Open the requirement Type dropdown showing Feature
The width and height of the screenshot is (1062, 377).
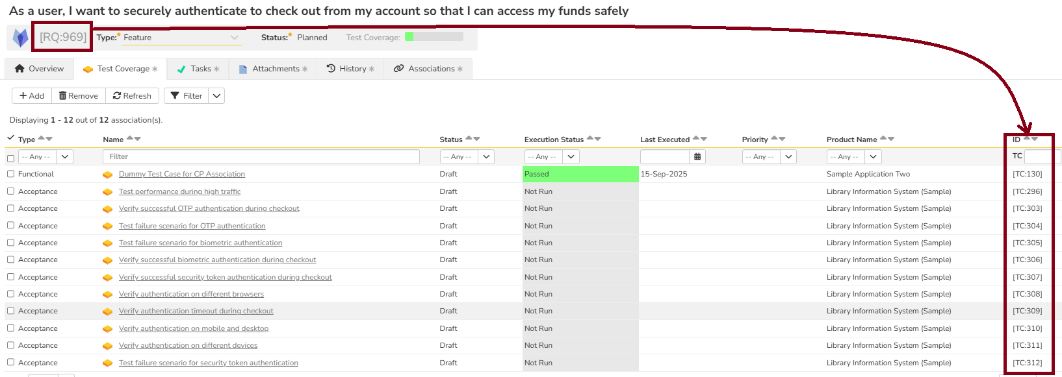[181, 38]
